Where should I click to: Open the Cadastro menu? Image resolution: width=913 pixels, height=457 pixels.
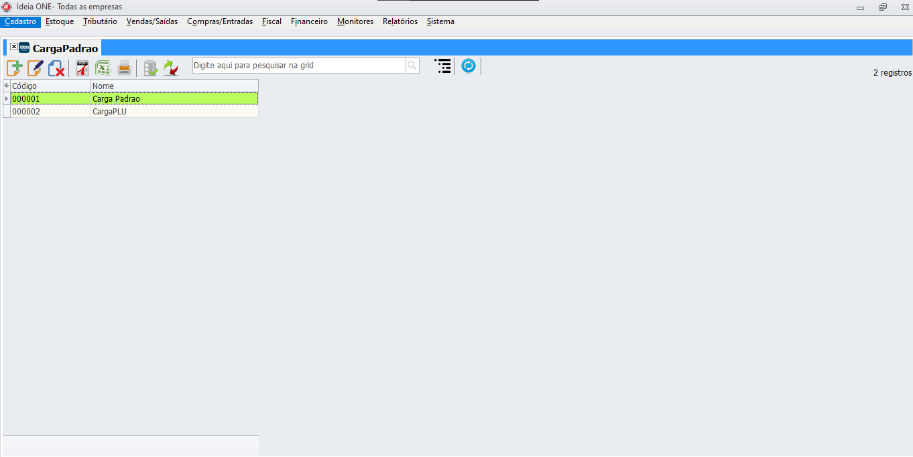(x=21, y=21)
